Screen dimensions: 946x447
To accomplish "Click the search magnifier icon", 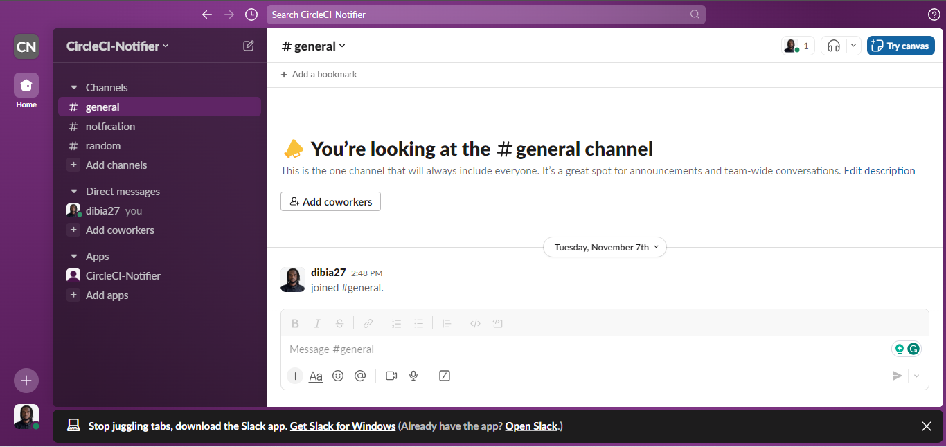I will (x=695, y=15).
